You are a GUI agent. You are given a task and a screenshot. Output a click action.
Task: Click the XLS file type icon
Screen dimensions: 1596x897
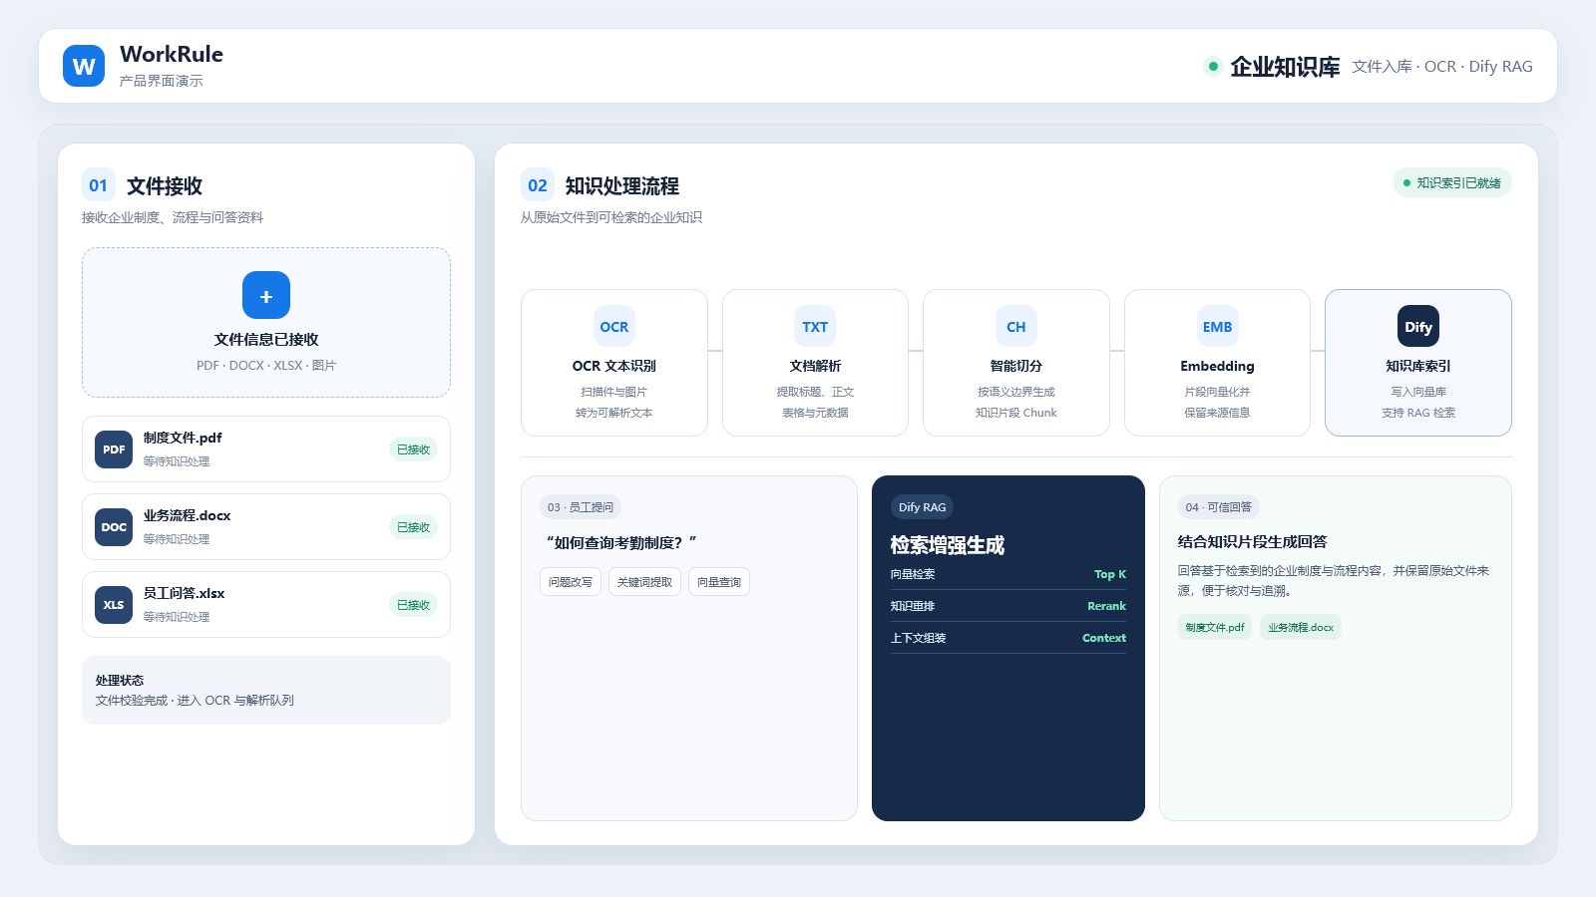114,605
